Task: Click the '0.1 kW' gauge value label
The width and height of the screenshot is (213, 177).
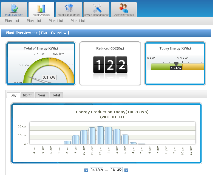Action: pos(49,77)
